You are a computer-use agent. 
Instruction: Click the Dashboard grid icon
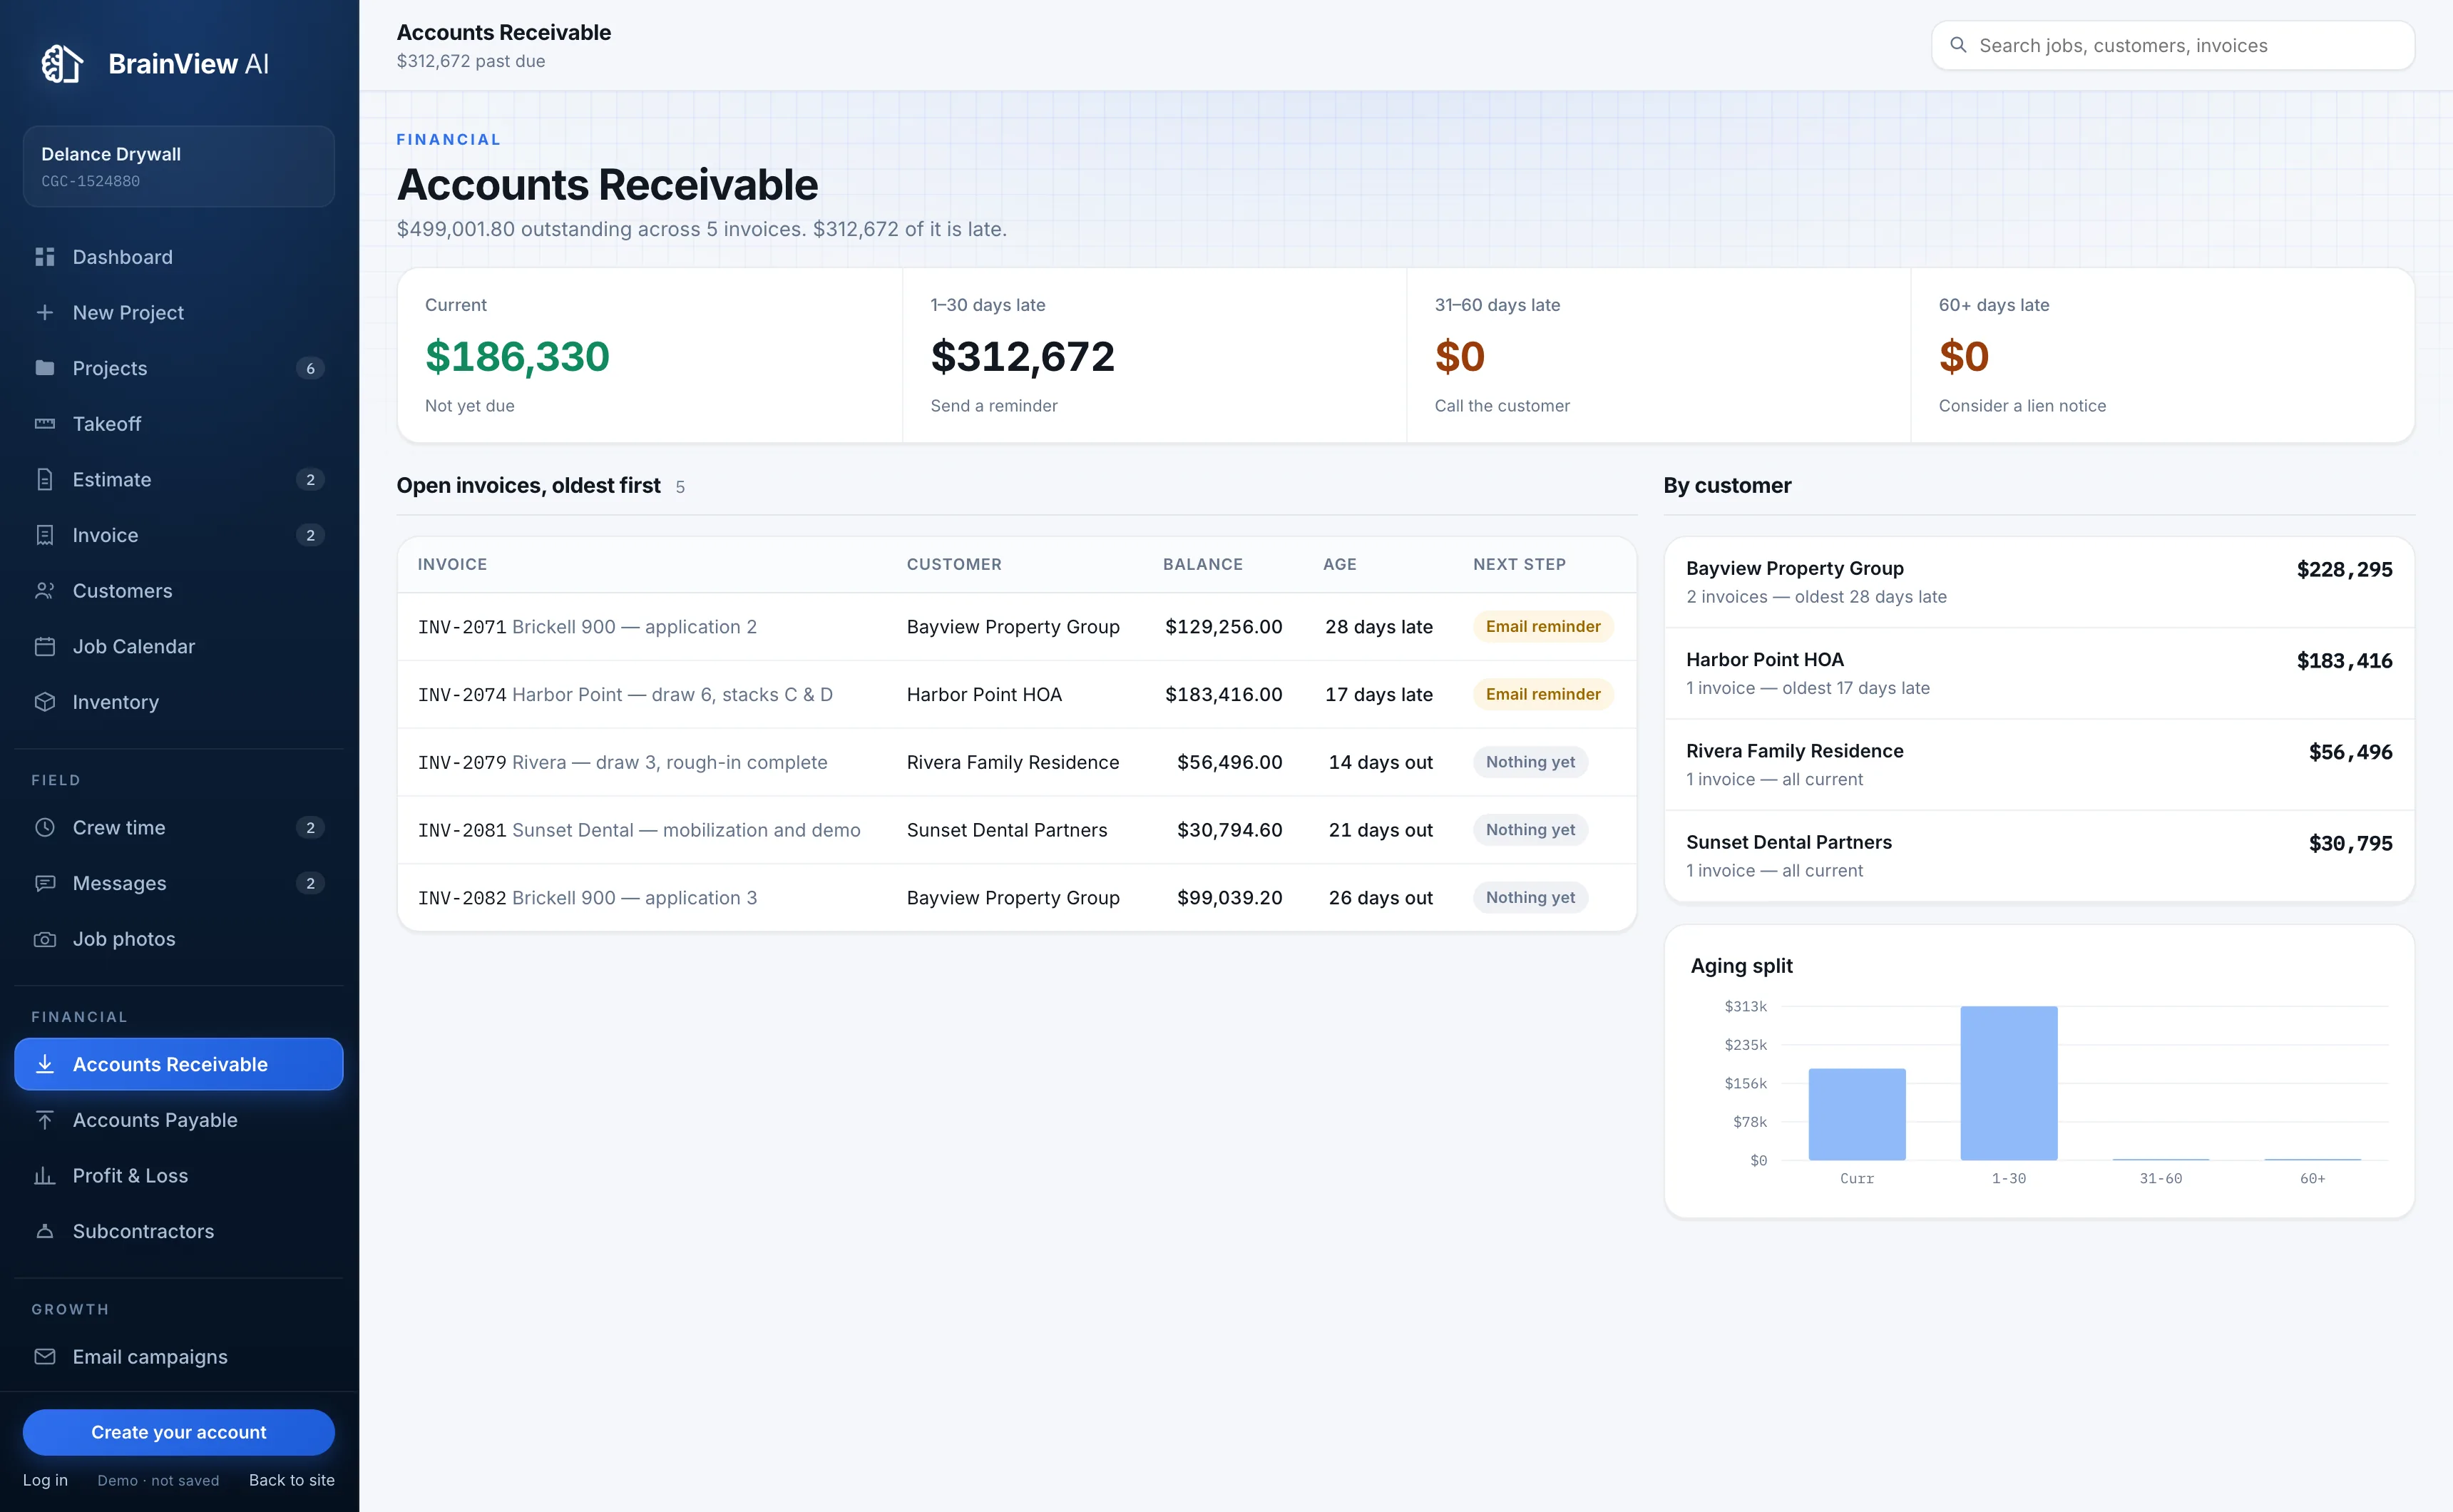(x=45, y=257)
